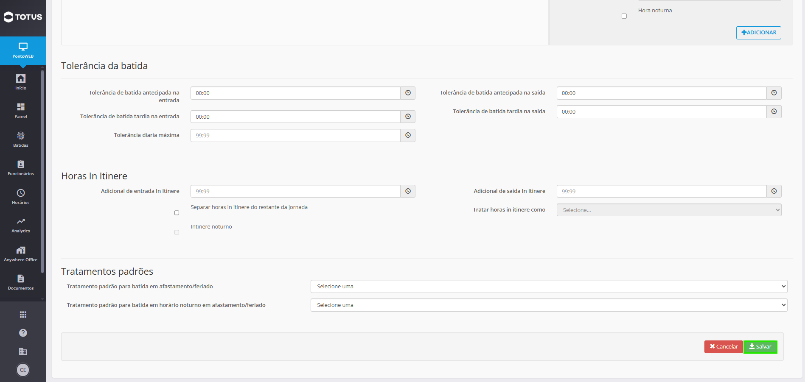Open clock picker for Adicional de entrada In Itinere
Viewport: 805px width, 382px height.
(408, 191)
